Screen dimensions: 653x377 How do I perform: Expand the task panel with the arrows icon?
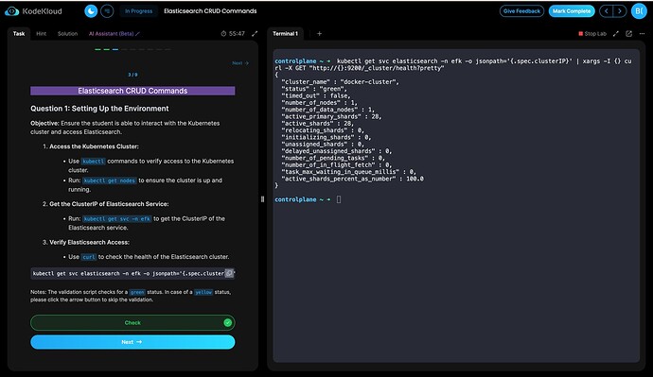tap(255, 34)
